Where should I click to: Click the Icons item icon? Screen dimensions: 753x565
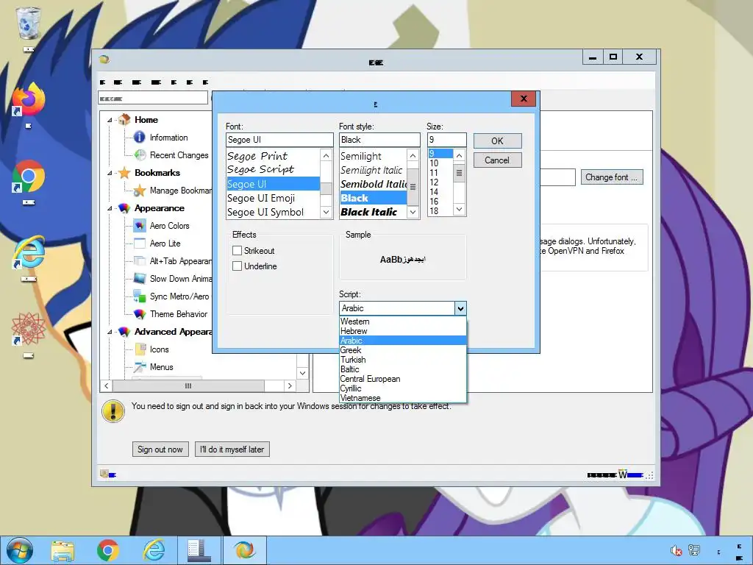139,349
